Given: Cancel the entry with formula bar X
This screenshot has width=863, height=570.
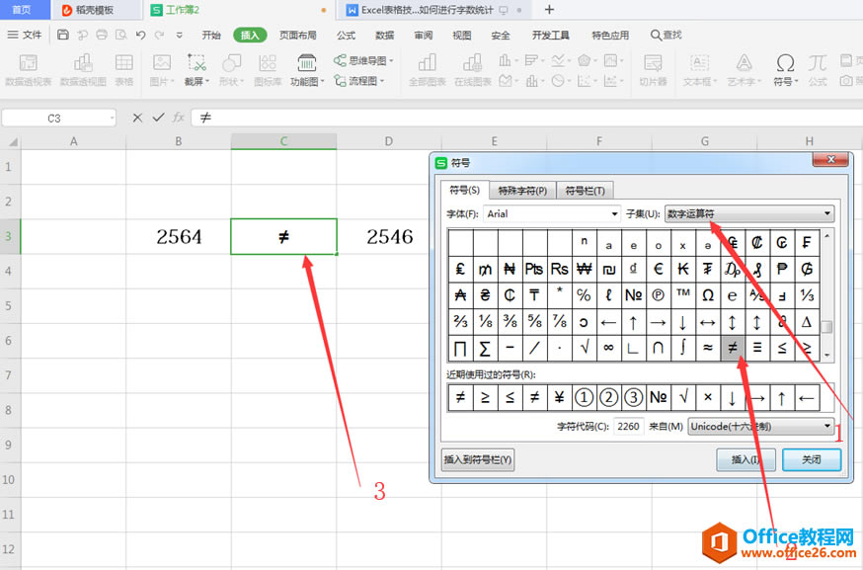Looking at the screenshot, I should tap(137, 118).
